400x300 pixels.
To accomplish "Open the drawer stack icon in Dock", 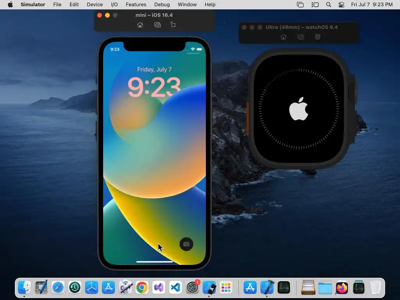I will coord(308,287).
